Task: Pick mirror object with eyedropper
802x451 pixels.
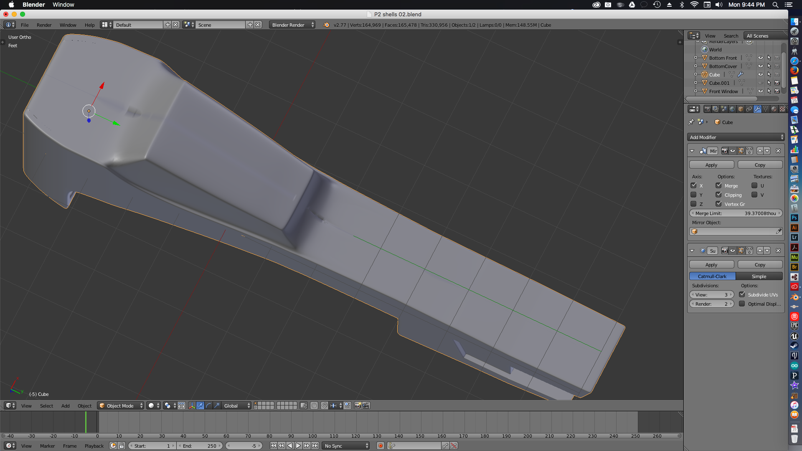Action: click(x=779, y=231)
